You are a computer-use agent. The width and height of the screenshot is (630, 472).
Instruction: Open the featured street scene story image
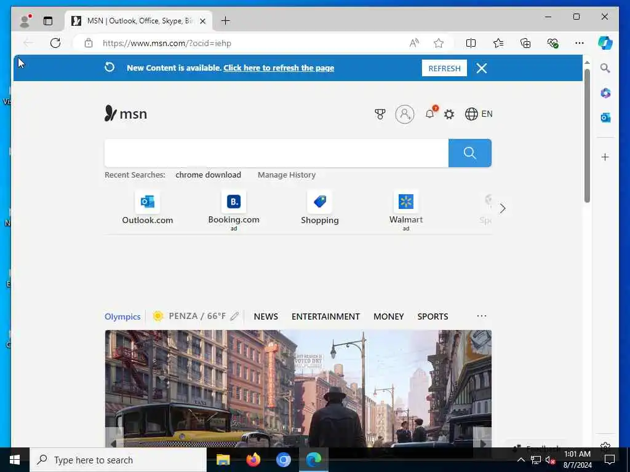[298, 388]
